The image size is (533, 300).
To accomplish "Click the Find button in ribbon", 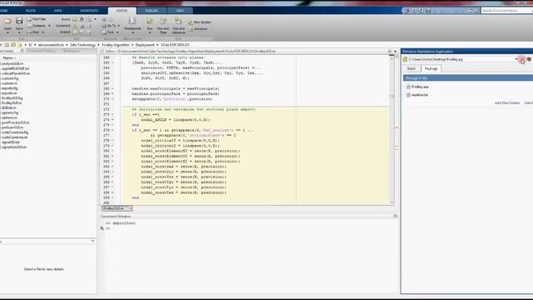I will coord(108,32).
